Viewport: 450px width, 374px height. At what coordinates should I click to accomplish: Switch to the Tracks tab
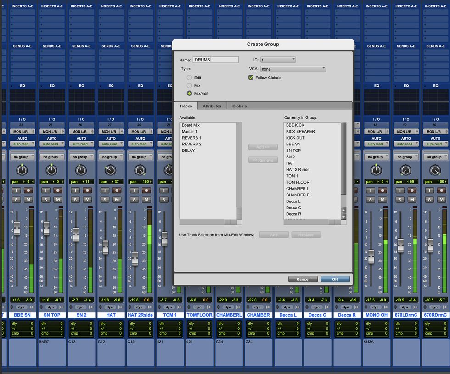point(186,106)
